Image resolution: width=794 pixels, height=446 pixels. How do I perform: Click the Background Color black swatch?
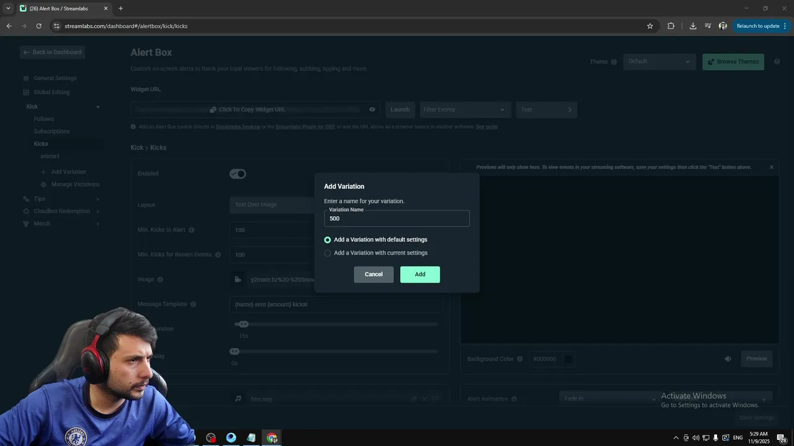pos(567,359)
